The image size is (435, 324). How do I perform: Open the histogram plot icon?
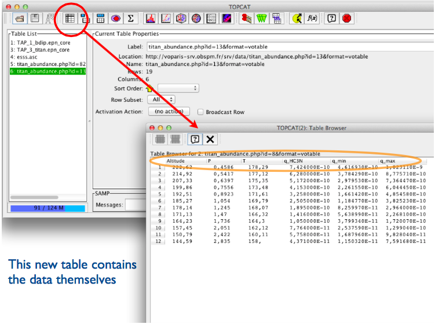click(151, 19)
